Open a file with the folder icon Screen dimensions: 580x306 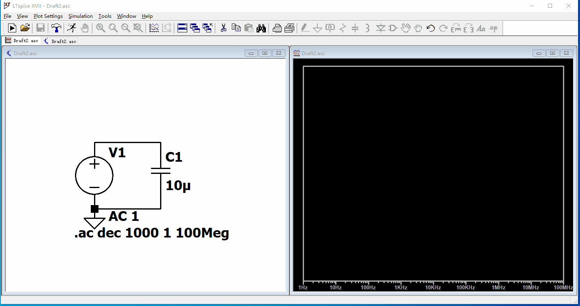25,28
